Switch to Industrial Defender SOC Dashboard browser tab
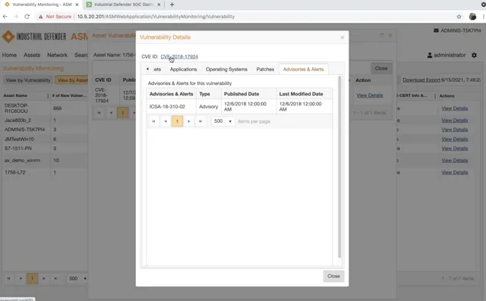The image size is (486, 301). [x=123, y=5]
